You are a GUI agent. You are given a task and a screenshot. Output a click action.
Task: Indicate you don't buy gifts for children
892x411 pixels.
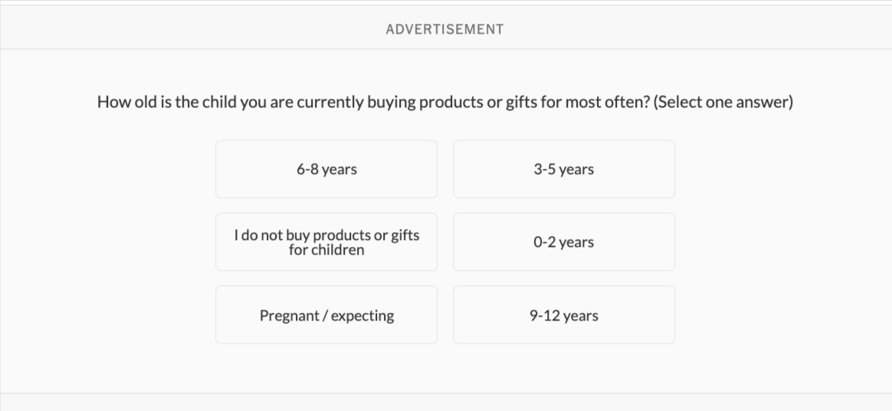click(326, 242)
